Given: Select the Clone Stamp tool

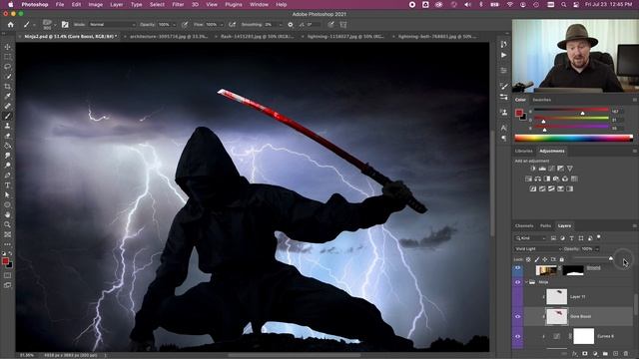Looking at the screenshot, I should 7,126.
